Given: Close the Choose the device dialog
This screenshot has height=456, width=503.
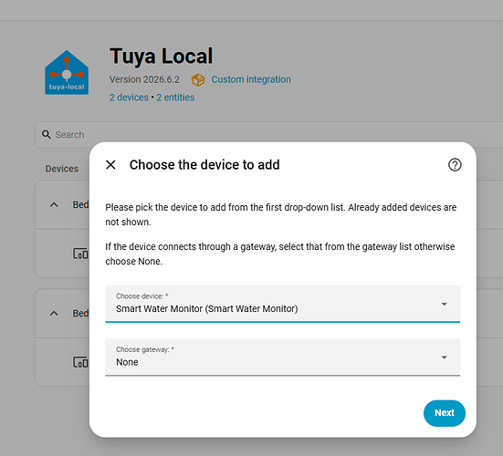Looking at the screenshot, I should 110,165.
